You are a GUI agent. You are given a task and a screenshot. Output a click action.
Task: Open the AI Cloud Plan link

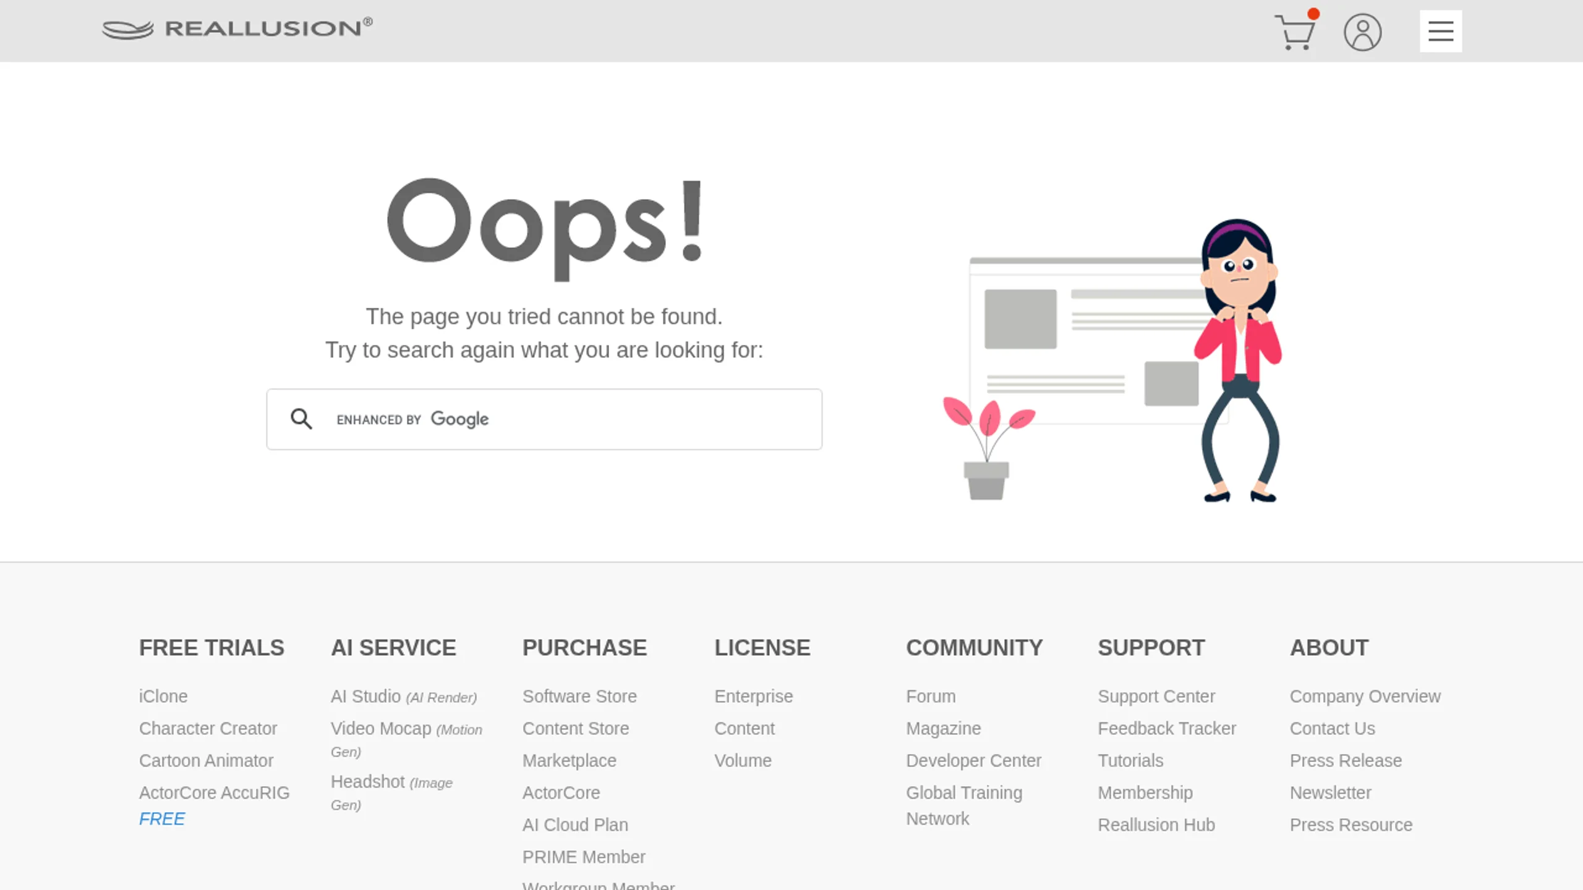(575, 824)
